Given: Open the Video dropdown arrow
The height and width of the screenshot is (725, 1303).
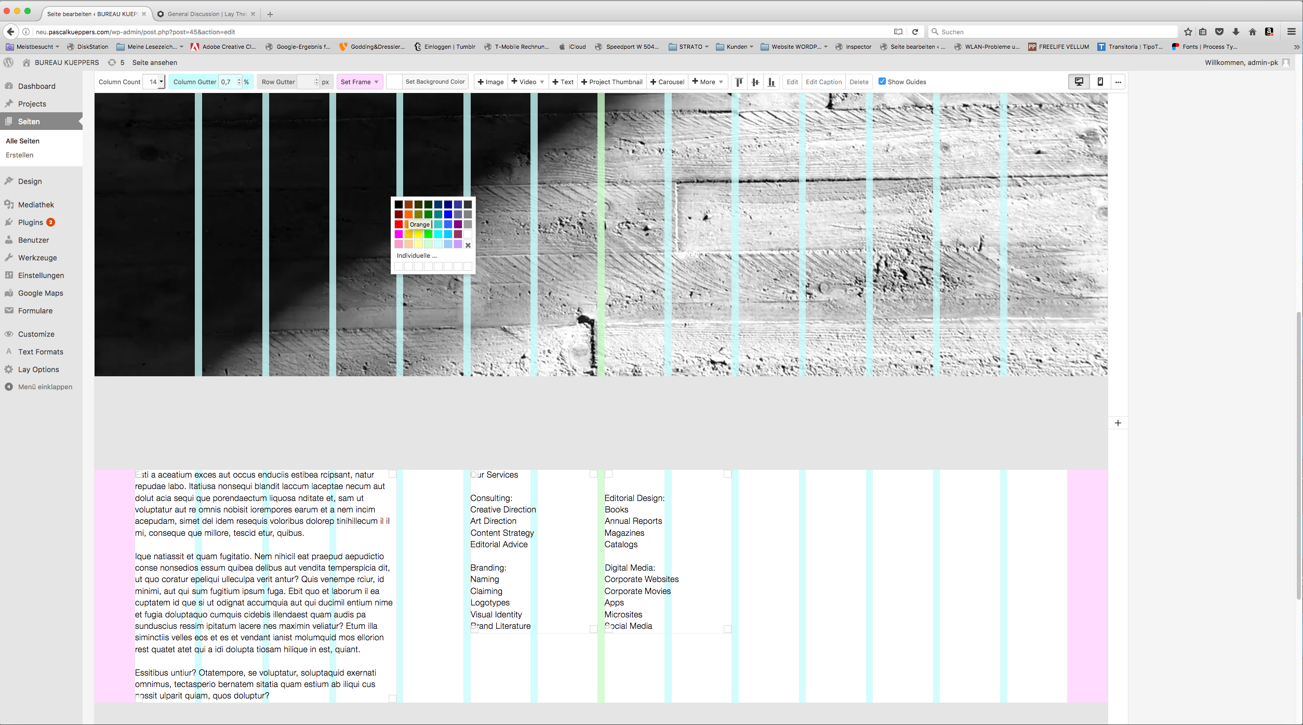Looking at the screenshot, I should [541, 82].
